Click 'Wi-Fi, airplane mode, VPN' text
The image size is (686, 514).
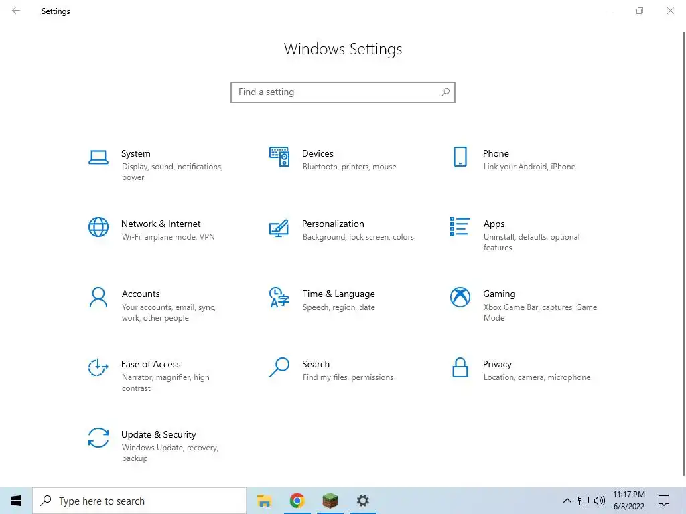(168, 237)
